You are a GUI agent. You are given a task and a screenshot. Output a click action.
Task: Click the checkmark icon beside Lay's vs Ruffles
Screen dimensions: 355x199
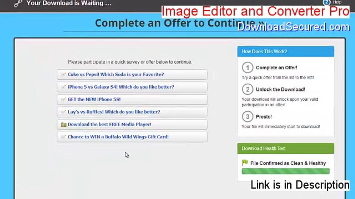64,112
